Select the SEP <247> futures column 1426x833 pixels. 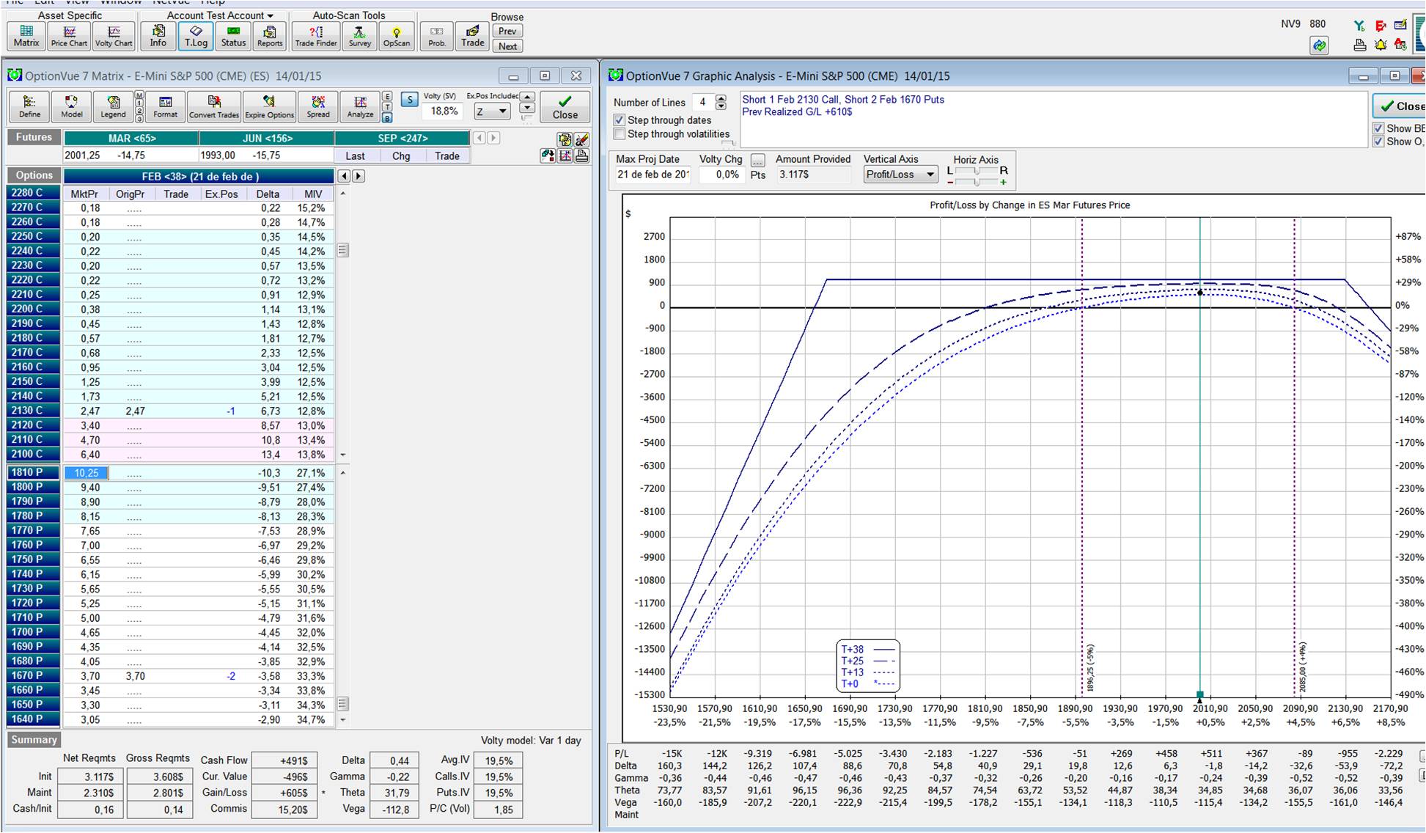[x=402, y=138]
